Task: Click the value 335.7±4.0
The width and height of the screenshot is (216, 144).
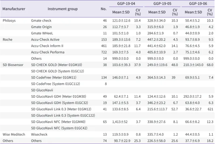Action: 155,135
